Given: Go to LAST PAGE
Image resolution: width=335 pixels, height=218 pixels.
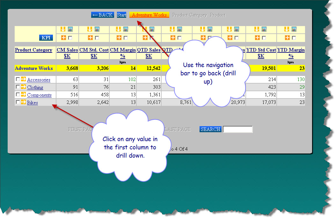Looking at the screenshot, I should (x=178, y=129).
